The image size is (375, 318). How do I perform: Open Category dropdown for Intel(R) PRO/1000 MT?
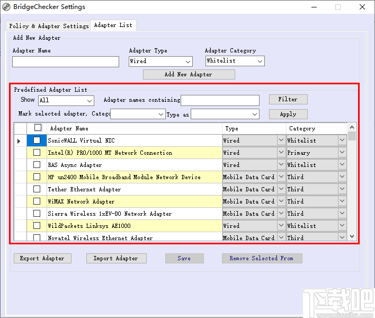tap(342, 153)
